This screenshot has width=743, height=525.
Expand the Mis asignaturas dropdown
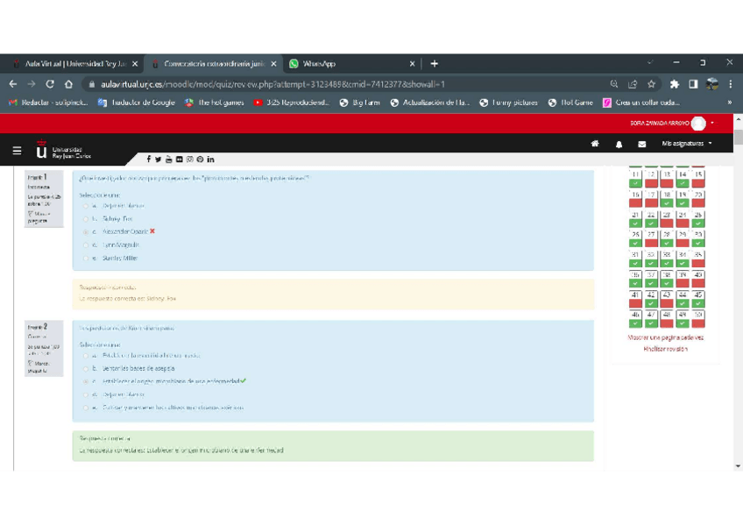coord(687,144)
